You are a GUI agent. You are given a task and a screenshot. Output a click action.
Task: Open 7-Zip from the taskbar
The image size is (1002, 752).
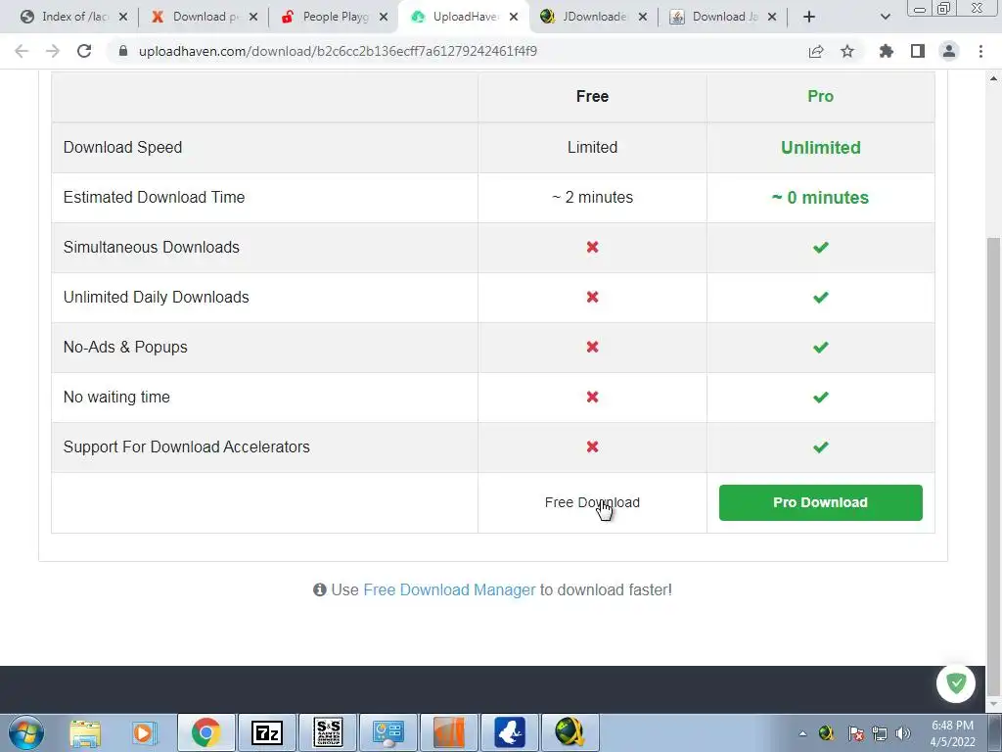(x=267, y=732)
